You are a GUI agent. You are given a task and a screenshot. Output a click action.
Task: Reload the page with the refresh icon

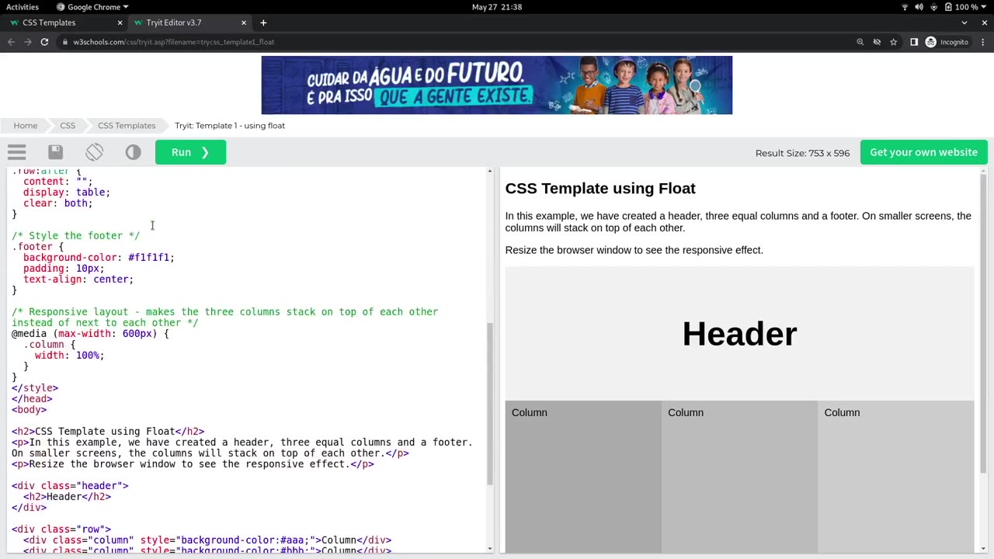click(44, 42)
